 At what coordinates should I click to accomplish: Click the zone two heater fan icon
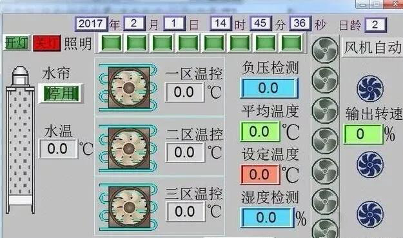point(128,148)
